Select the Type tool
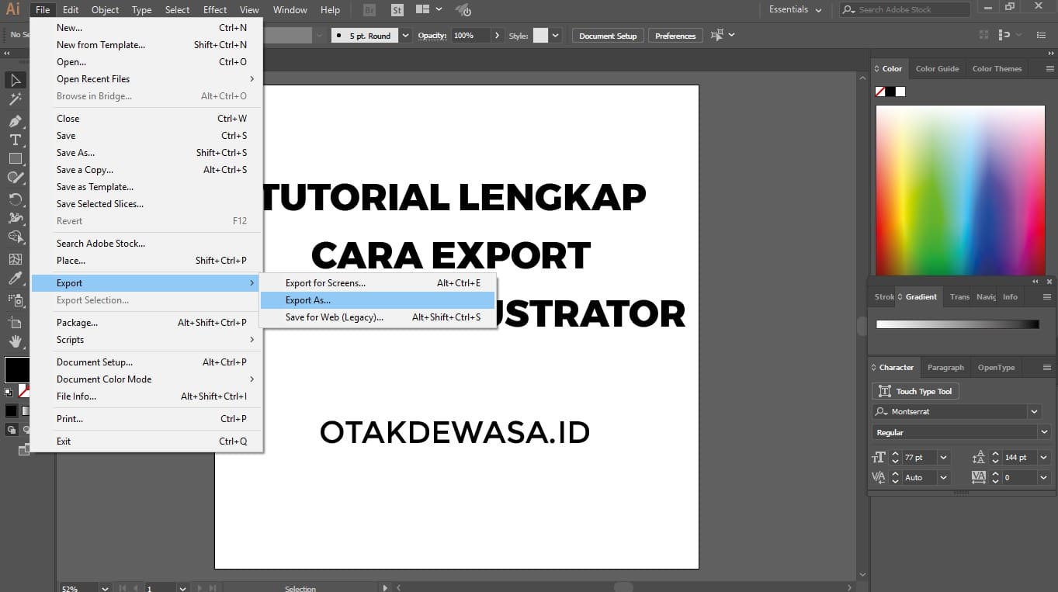Screen dimensions: 1058x592 click(15, 140)
